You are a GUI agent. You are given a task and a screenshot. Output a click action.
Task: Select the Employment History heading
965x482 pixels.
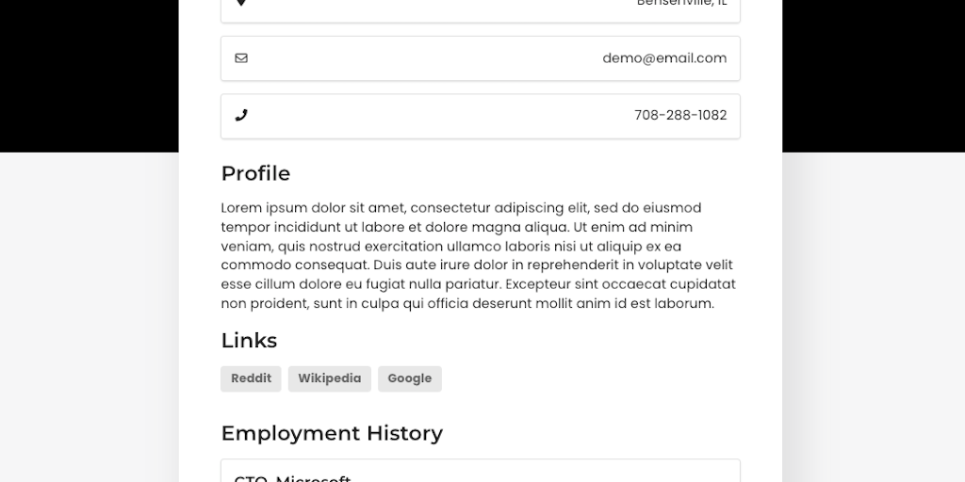(332, 433)
